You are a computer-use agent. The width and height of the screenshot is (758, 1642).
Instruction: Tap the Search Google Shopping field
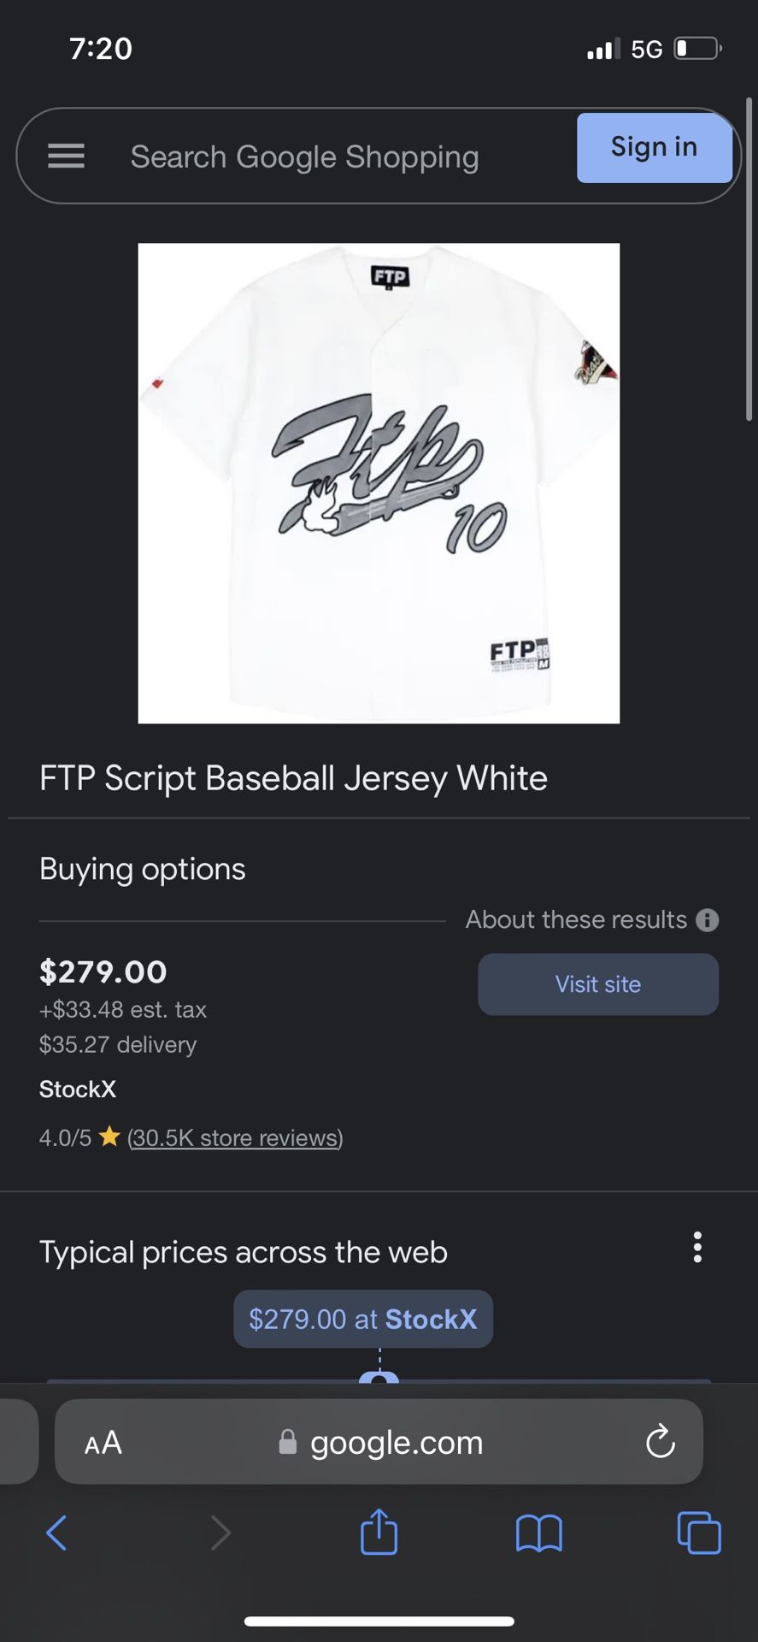point(304,157)
